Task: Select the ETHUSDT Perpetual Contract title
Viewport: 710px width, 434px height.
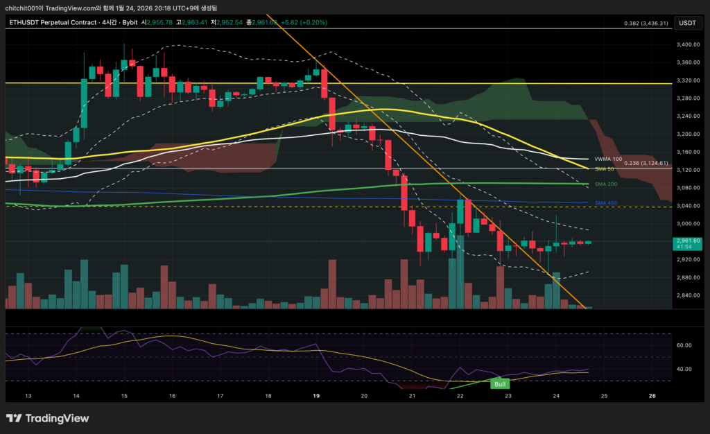Action: (51, 22)
